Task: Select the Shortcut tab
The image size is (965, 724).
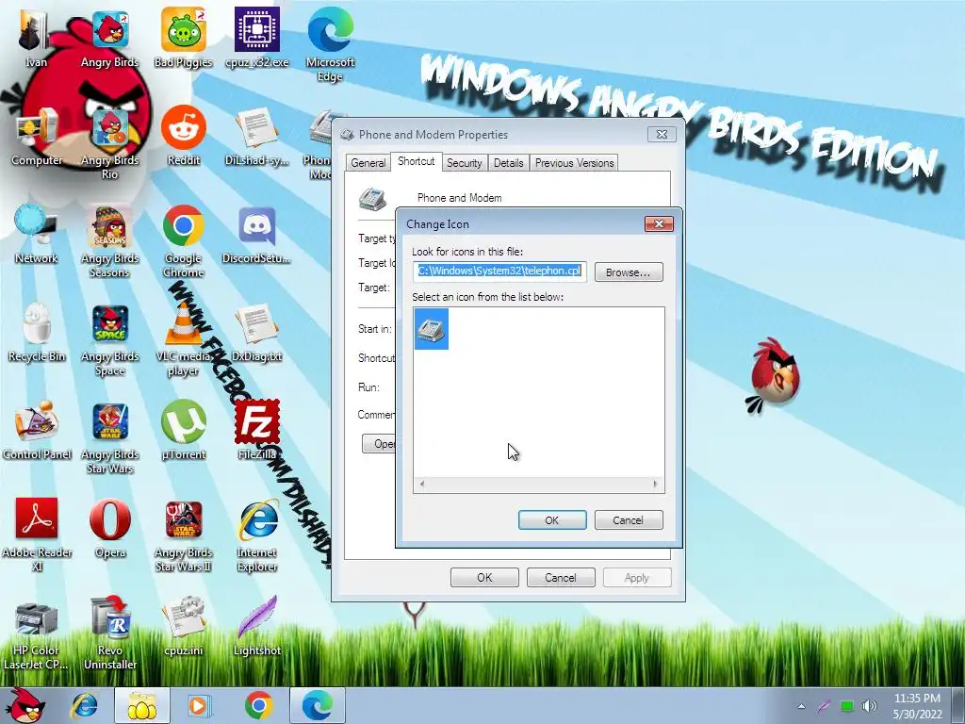Action: click(x=416, y=161)
